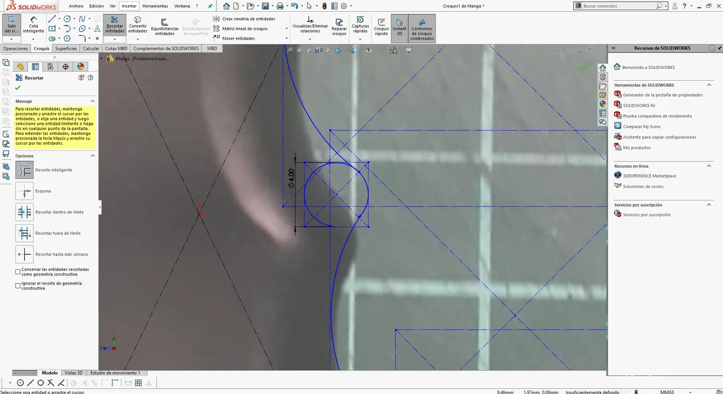Viewport: 723px width, 394px height.
Task: Confirm trim with green check mark
Action: click(18, 88)
